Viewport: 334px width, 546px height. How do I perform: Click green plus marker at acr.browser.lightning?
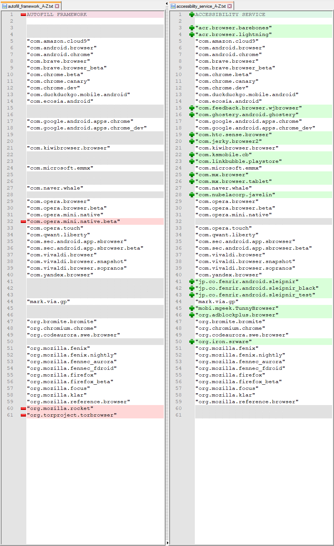191,34
